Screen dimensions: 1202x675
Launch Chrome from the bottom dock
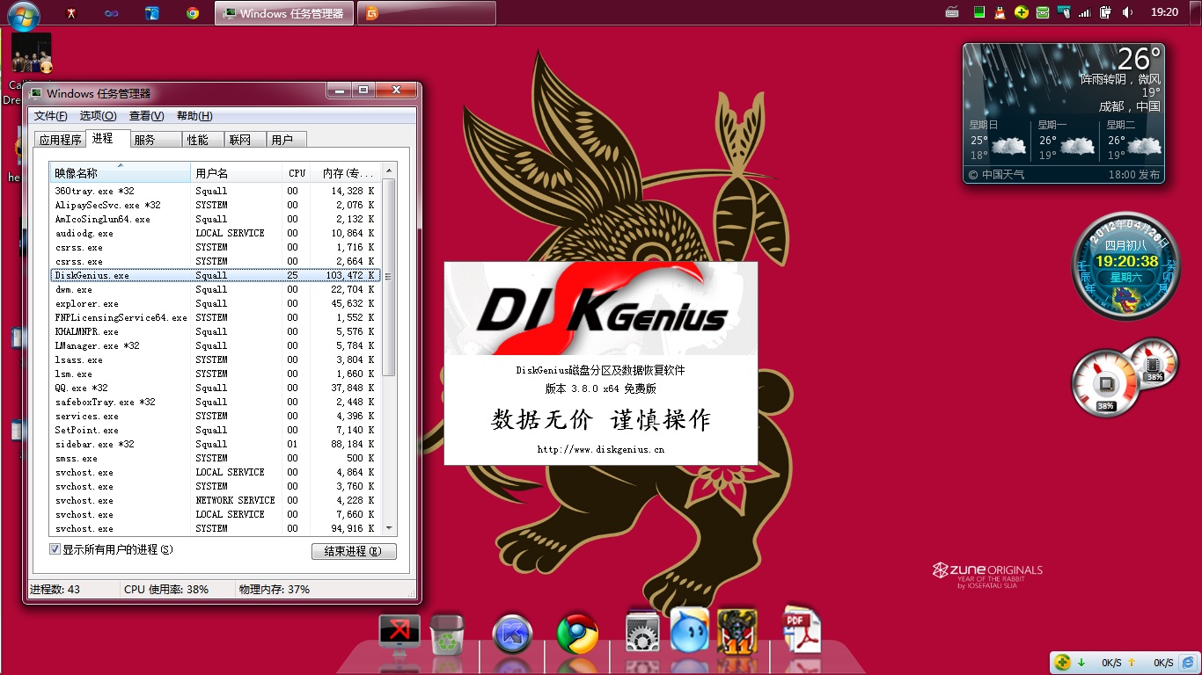point(577,634)
